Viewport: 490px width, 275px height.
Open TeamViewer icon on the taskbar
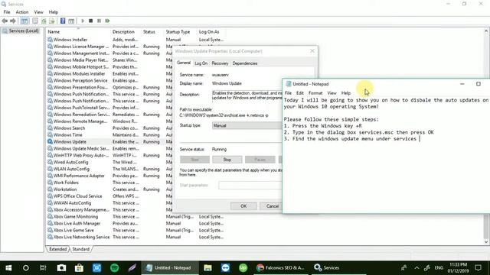(x=225, y=268)
